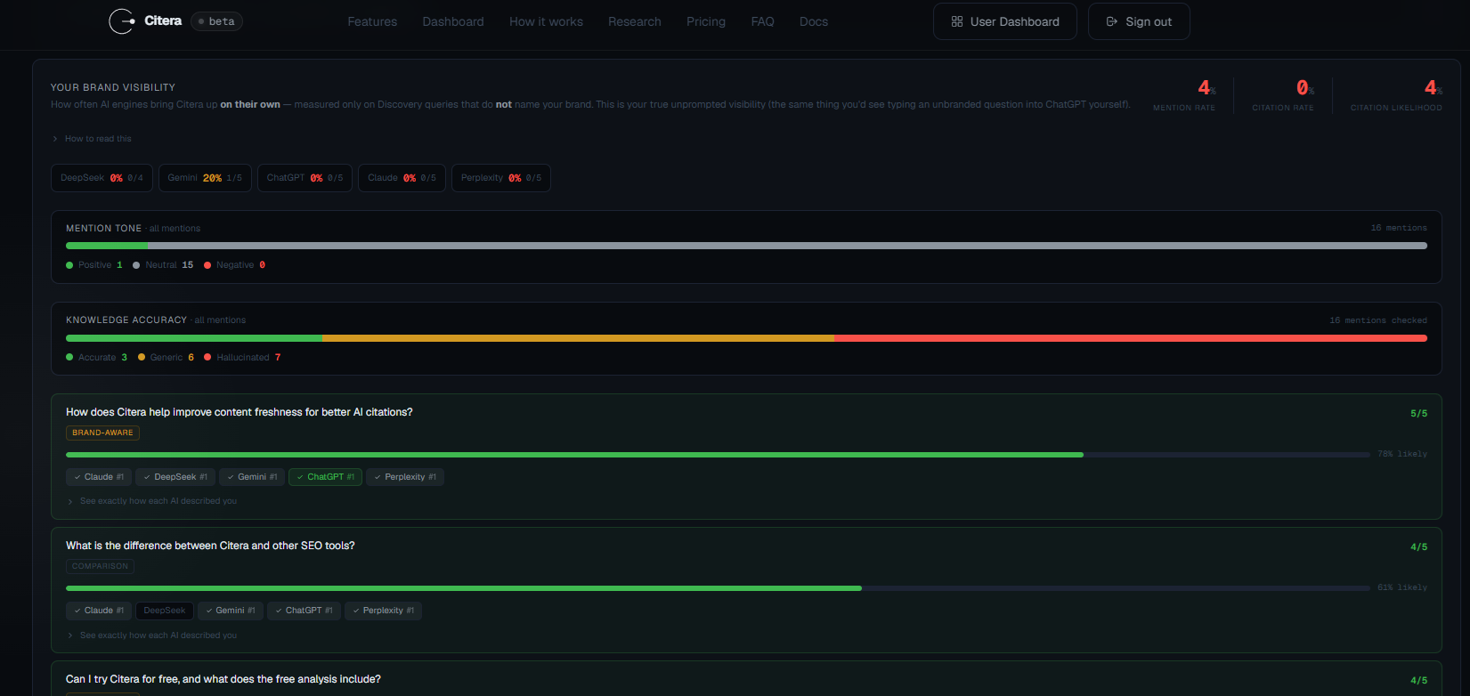Open the Pricing page
The height and width of the screenshot is (696, 1470).
pos(706,21)
